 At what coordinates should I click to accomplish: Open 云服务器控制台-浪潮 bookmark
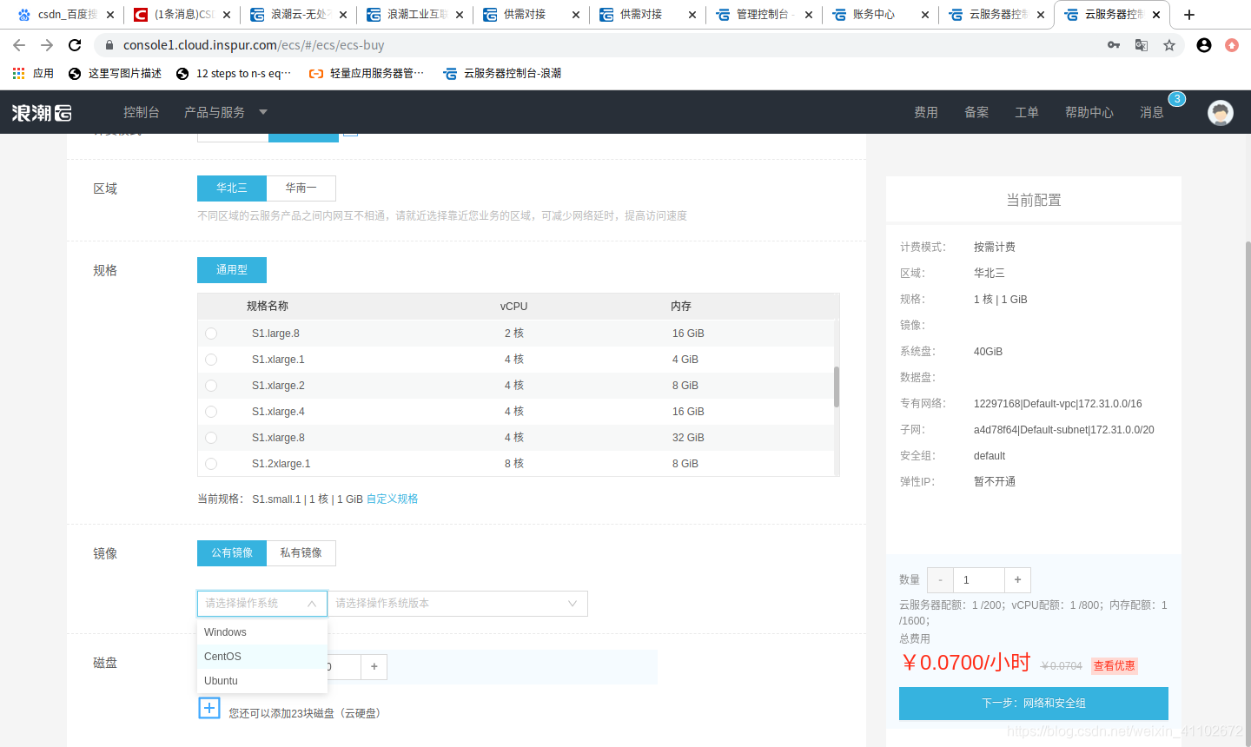point(502,74)
